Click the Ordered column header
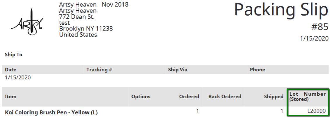Viewport: 330px width, 120px height. 189,97
